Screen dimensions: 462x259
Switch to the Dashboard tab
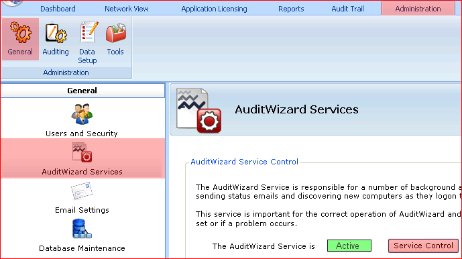coord(58,9)
